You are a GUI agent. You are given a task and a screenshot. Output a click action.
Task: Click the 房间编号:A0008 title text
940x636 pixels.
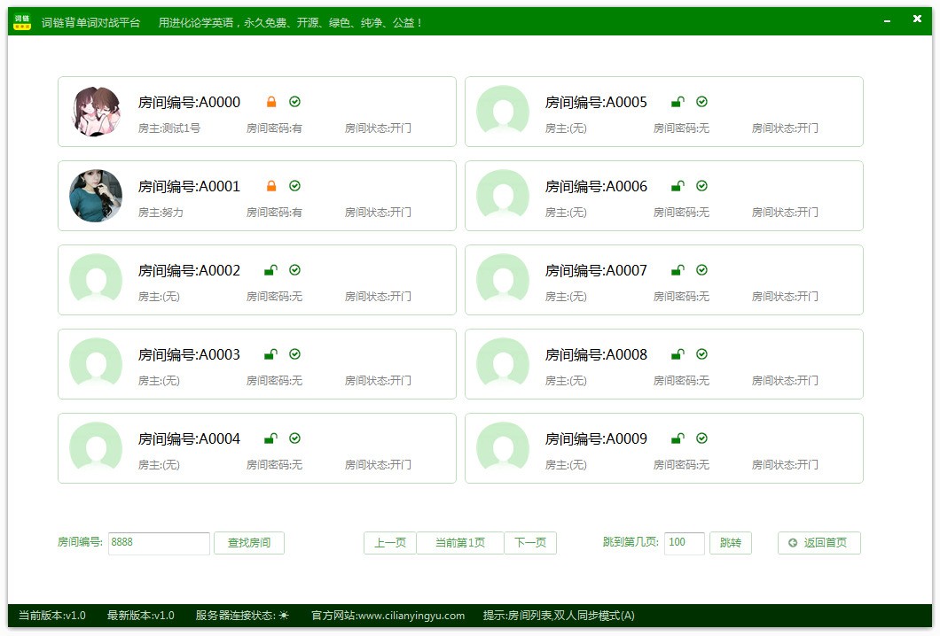pos(597,355)
